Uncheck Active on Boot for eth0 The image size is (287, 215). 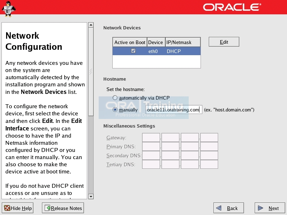click(x=133, y=51)
